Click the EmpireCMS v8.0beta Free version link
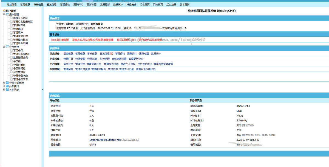The image size is (329, 167). 105,140
